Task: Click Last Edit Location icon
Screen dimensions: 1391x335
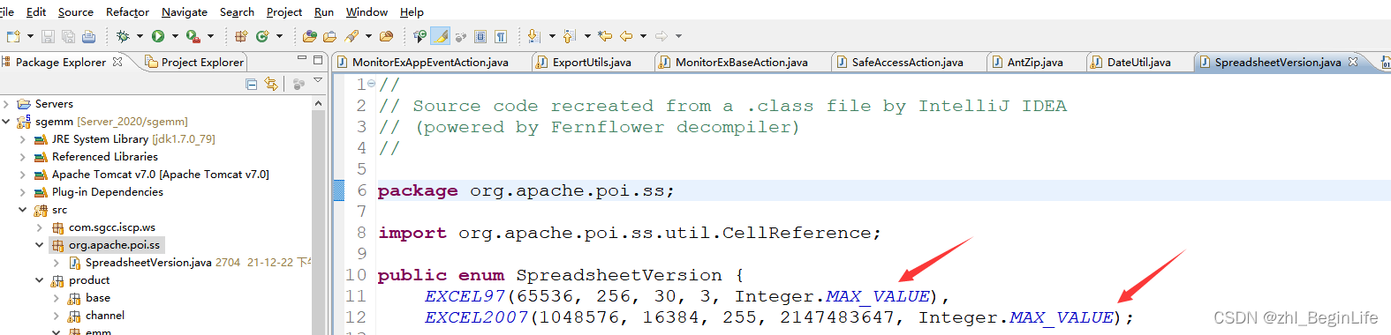Action: click(x=605, y=36)
